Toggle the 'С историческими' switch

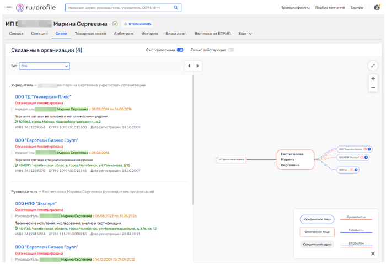[180, 50]
